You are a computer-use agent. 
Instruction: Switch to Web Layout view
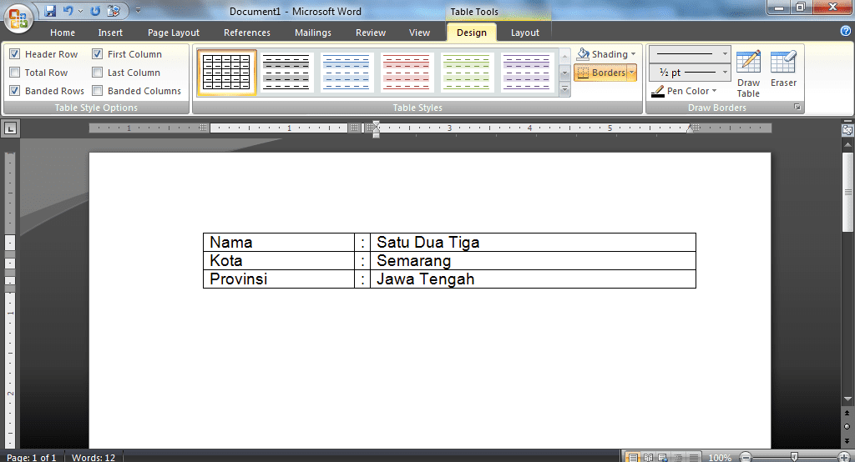[662, 457]
